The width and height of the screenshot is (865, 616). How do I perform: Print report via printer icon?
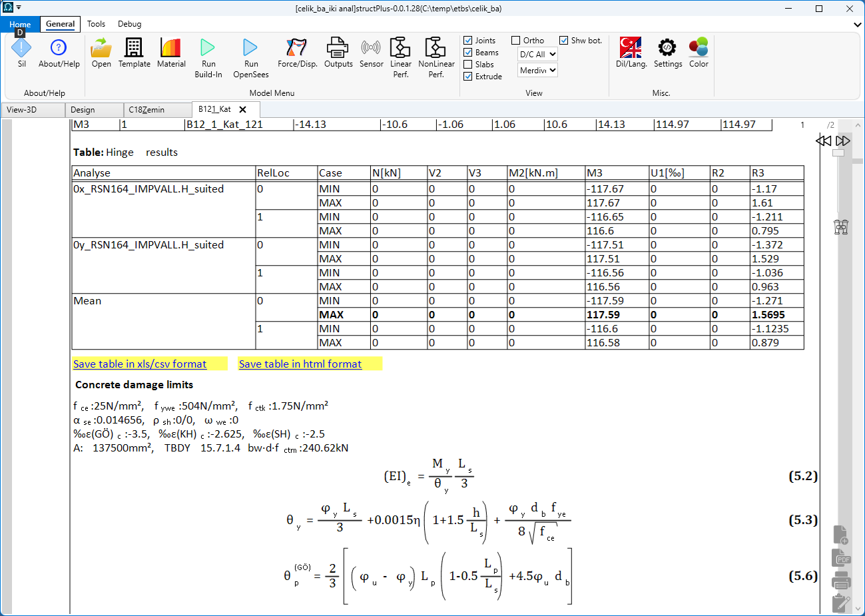coord(841,581)
